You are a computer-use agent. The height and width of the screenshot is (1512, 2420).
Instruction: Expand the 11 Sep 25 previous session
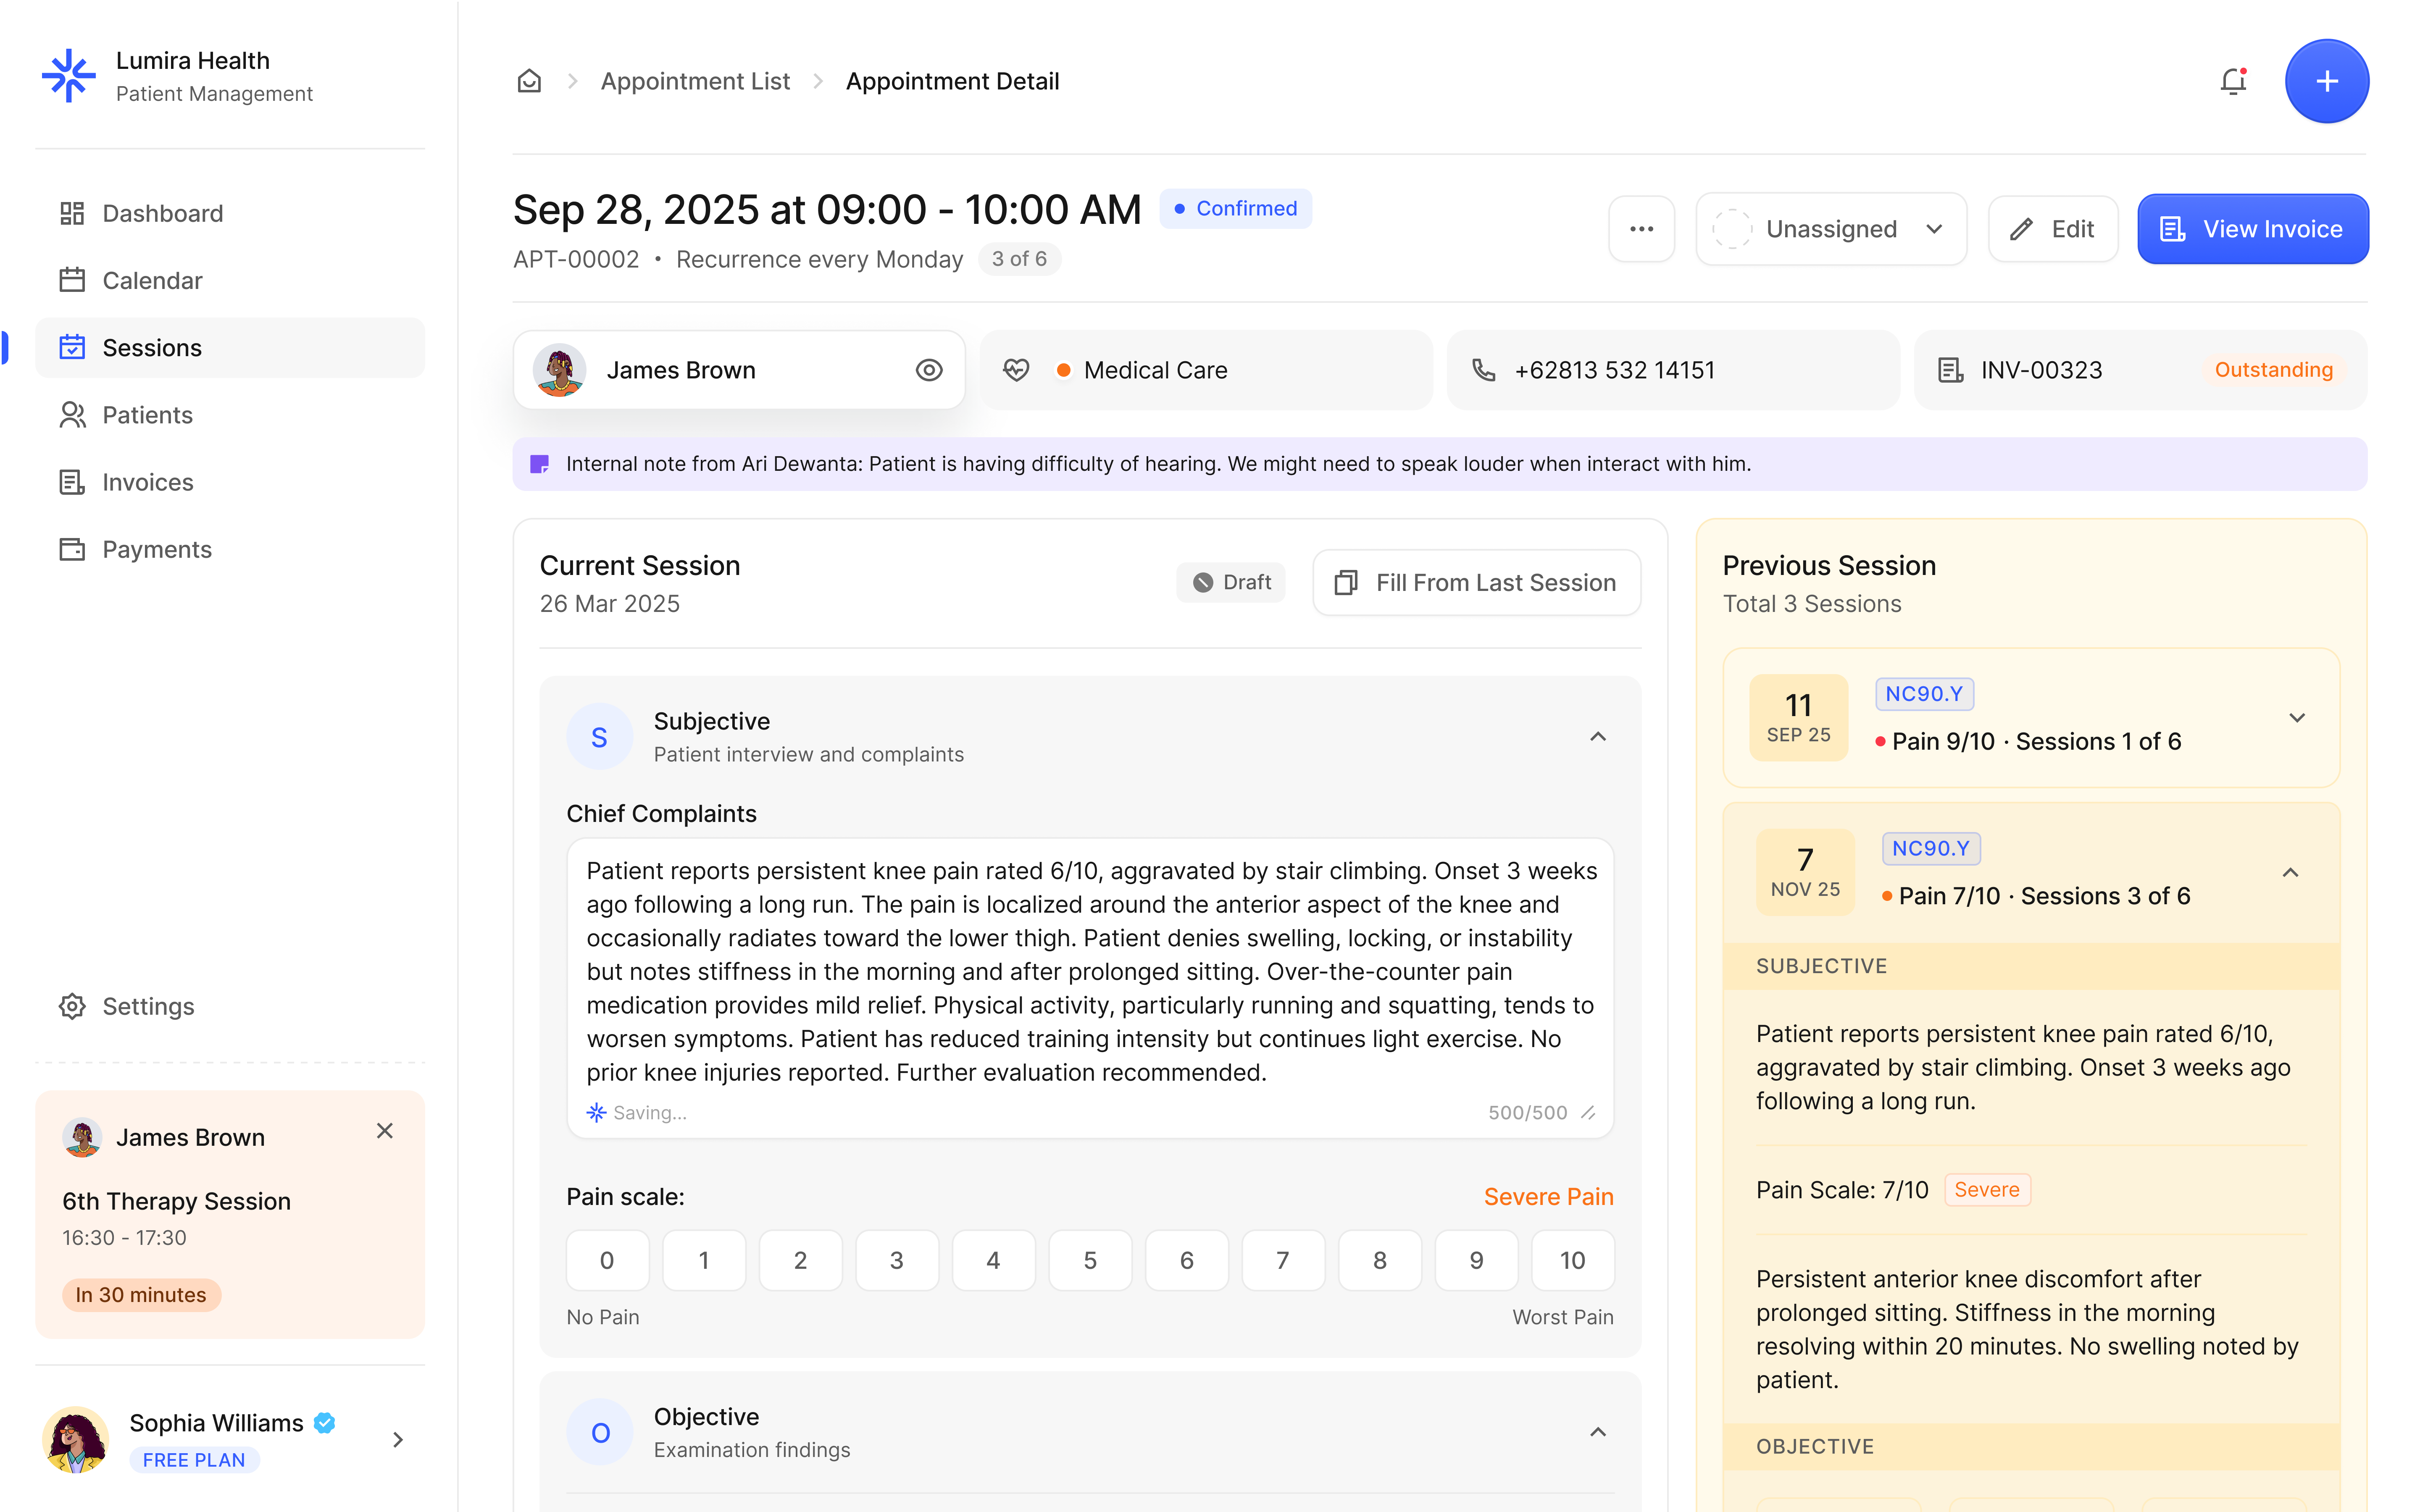tap(2297, 718)
